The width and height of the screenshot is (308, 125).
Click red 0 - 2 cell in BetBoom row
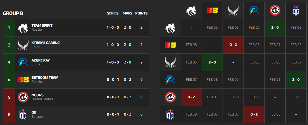point(233,45)
